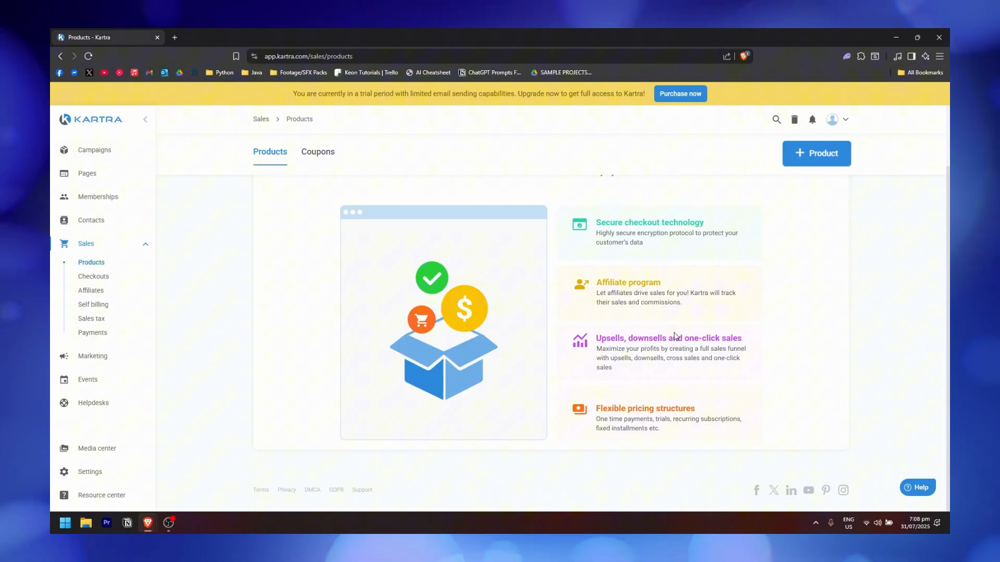Screen dimensions: 1000x562
Task: Open Kartra's Pinterest footer icon
Action: (826, 490)
